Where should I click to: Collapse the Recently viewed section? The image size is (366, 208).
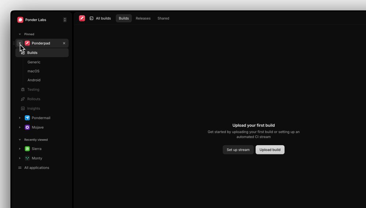point(20,140)
